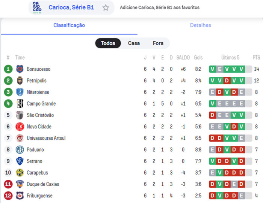Open the Detalhes tab
Image resolution: width=263 pixels, height=203 pixels.
(200, 25)
